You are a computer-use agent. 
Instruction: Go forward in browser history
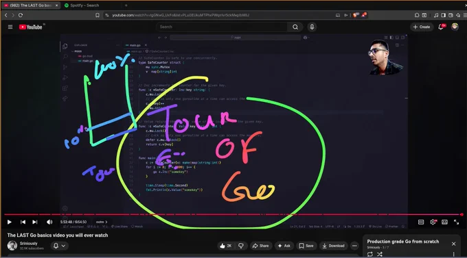point(13,15)
